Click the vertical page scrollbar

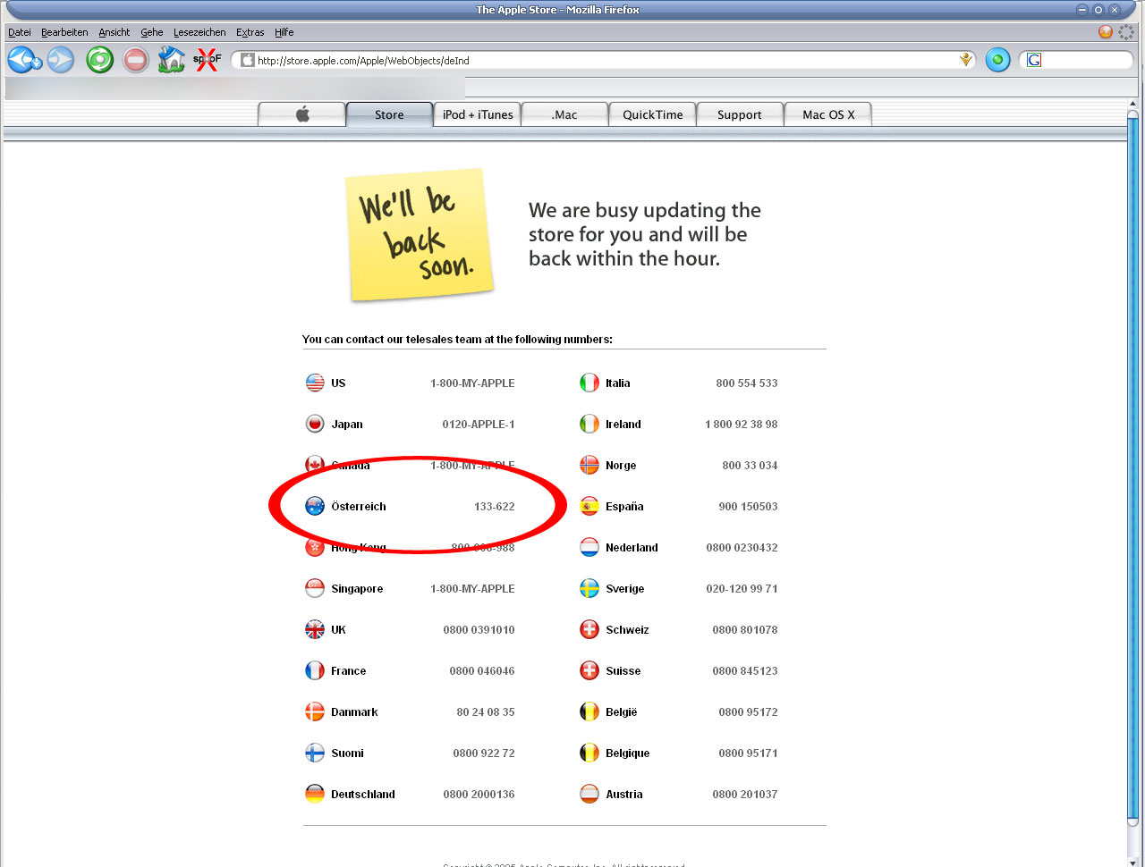[x=1132, y=465]
